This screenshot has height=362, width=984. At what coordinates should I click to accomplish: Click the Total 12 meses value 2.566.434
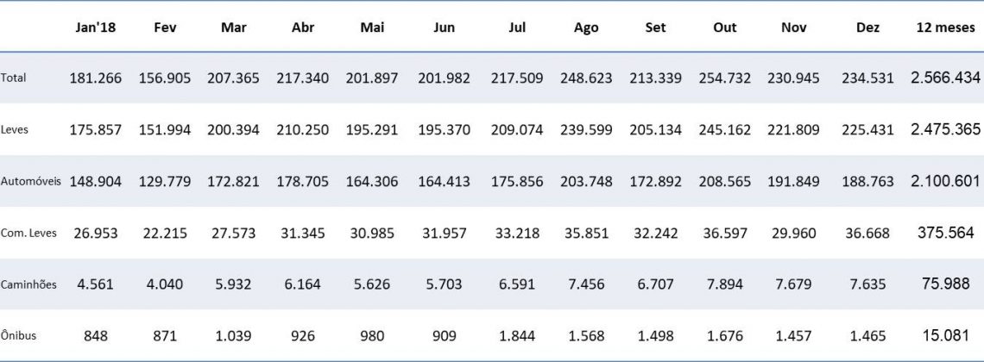coord(945,78)
